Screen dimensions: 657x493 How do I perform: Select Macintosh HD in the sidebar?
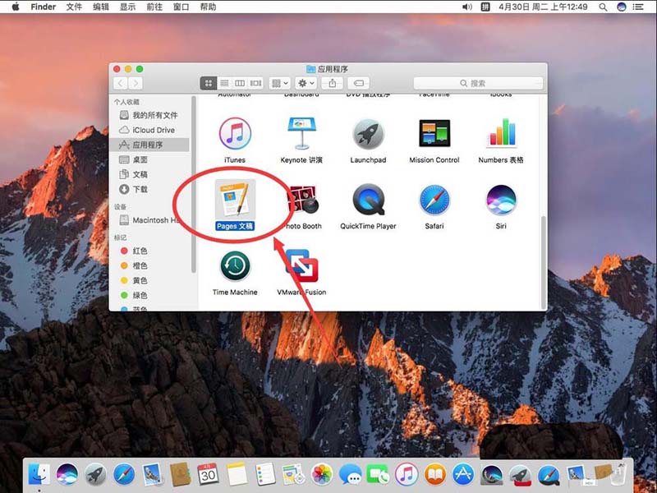click(149, 219)
